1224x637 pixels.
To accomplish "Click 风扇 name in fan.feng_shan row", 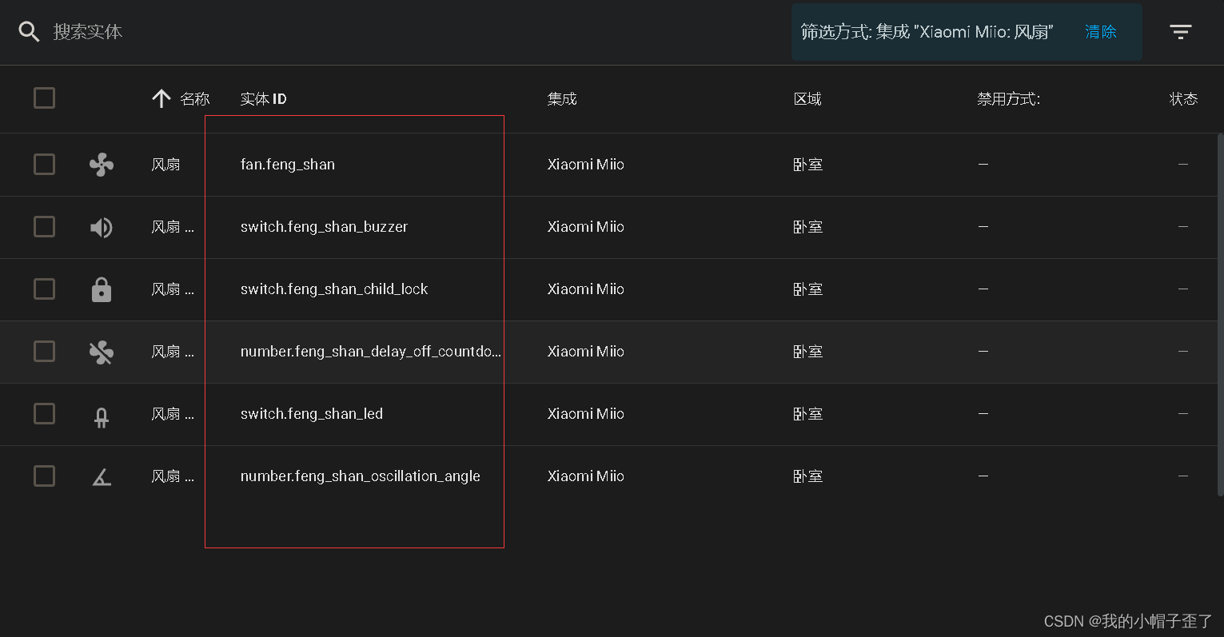I will 165,165.
